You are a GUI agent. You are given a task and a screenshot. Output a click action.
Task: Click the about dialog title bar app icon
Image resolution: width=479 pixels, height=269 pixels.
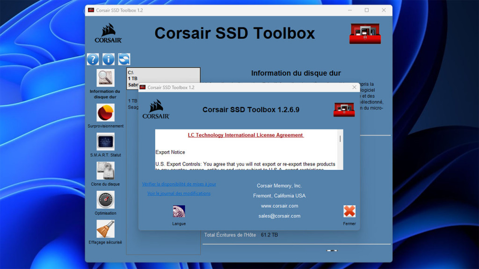(x=143, y=87)
